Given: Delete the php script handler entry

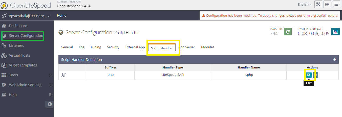Looking at the screenshot, I should 315,75.
